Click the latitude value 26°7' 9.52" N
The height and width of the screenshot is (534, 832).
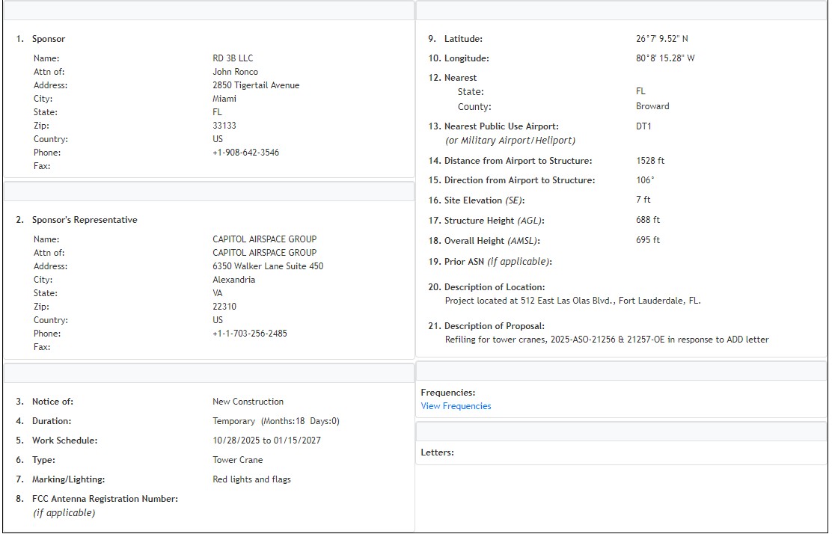pyautogui.click(x=661, y=39)
